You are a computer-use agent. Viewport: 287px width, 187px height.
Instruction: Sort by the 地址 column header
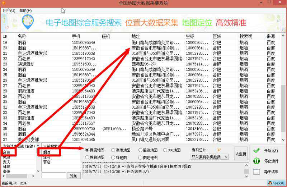(x=136, y=36)
